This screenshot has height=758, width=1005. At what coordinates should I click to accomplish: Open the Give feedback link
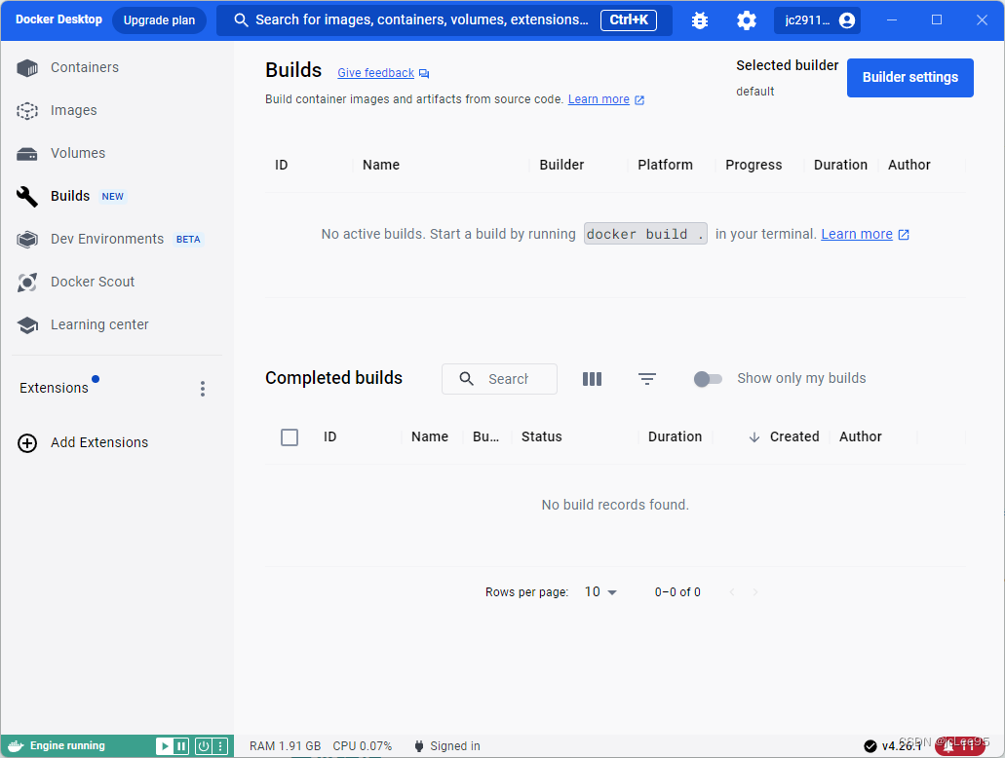point(375,73)
